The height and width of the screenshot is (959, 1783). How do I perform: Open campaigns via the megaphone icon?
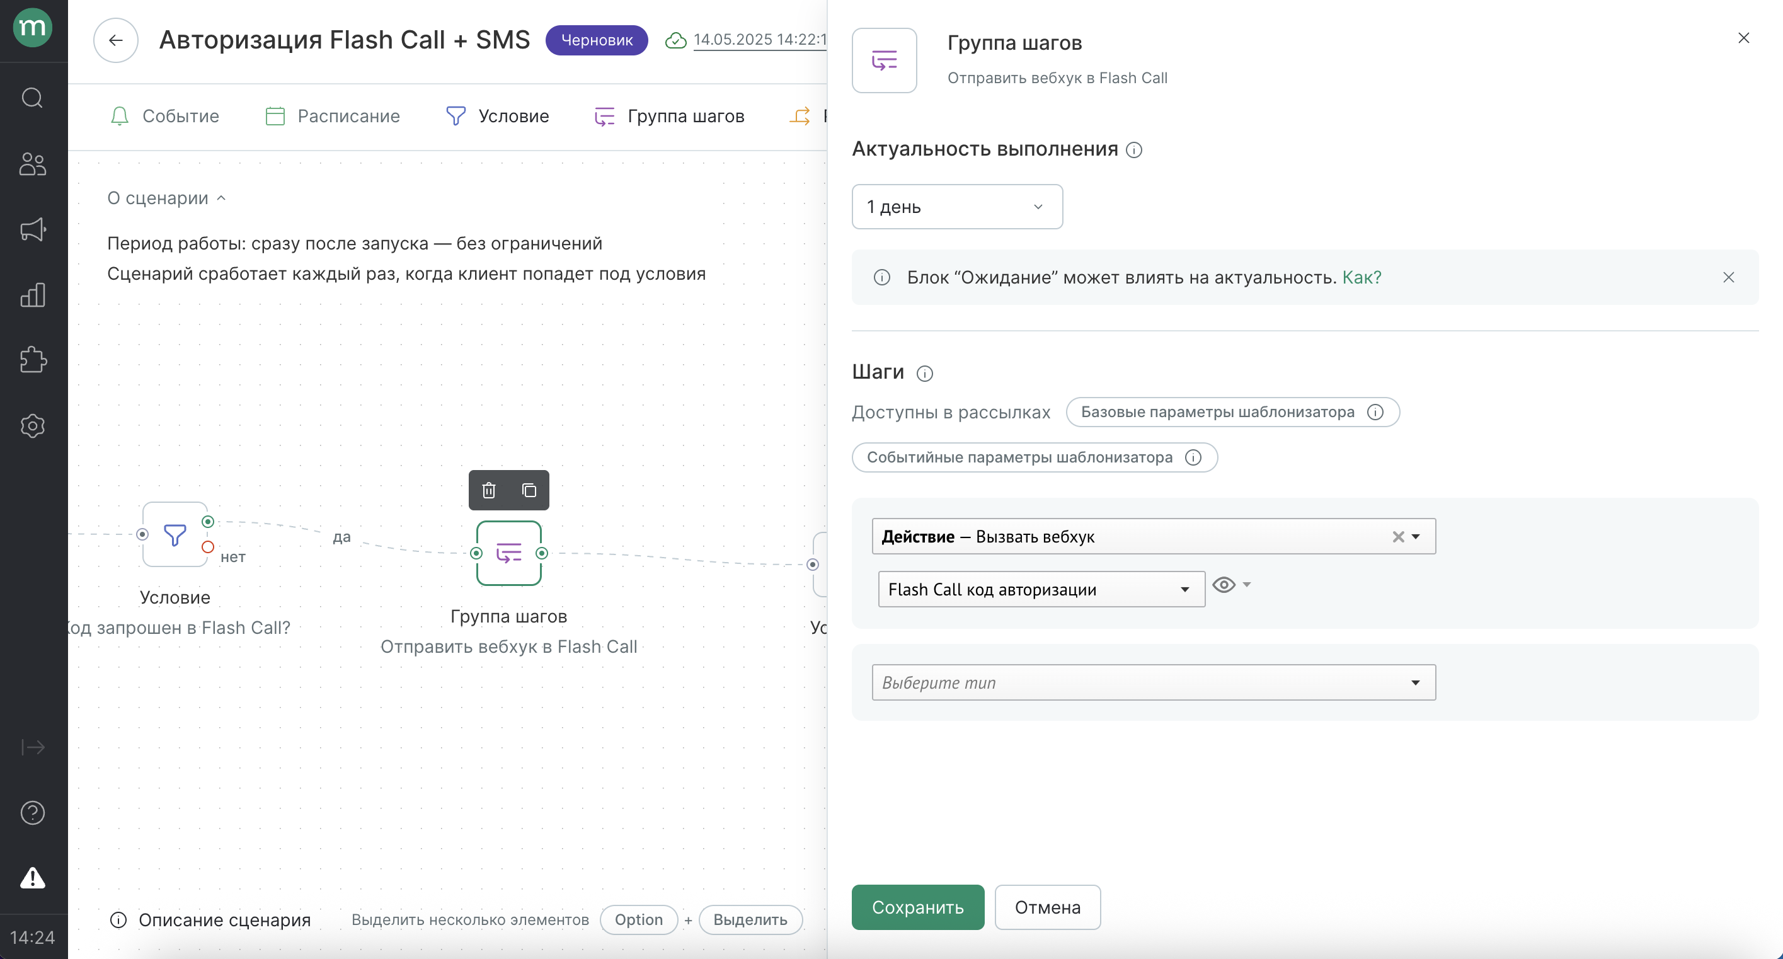33,229
